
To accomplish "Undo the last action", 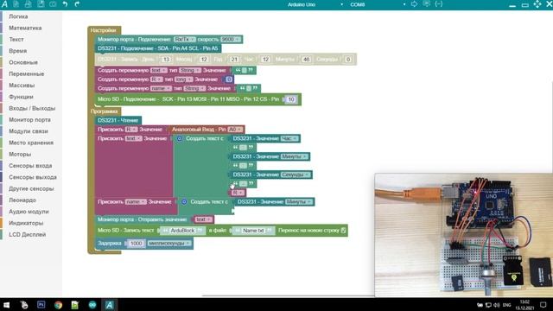I will 65,4.
